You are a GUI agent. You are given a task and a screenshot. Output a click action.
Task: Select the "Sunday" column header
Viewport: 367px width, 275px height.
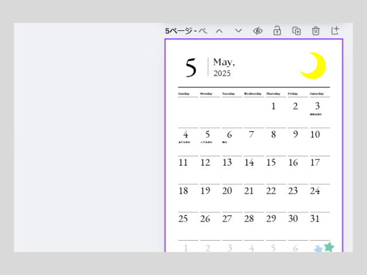183,93
